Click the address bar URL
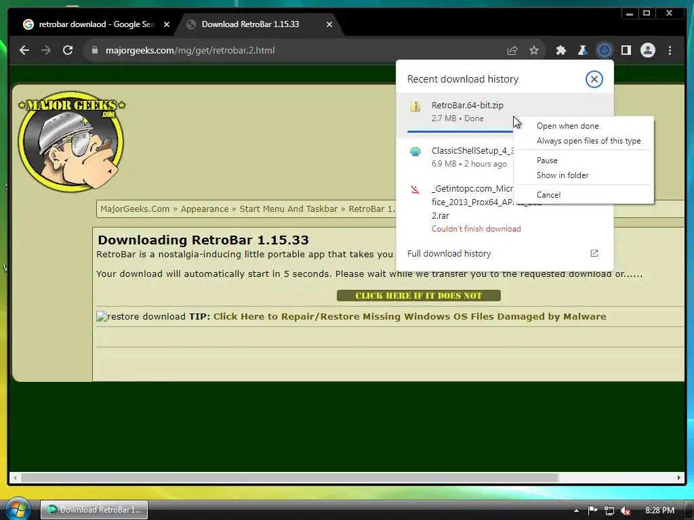 (x=190, y=50)
